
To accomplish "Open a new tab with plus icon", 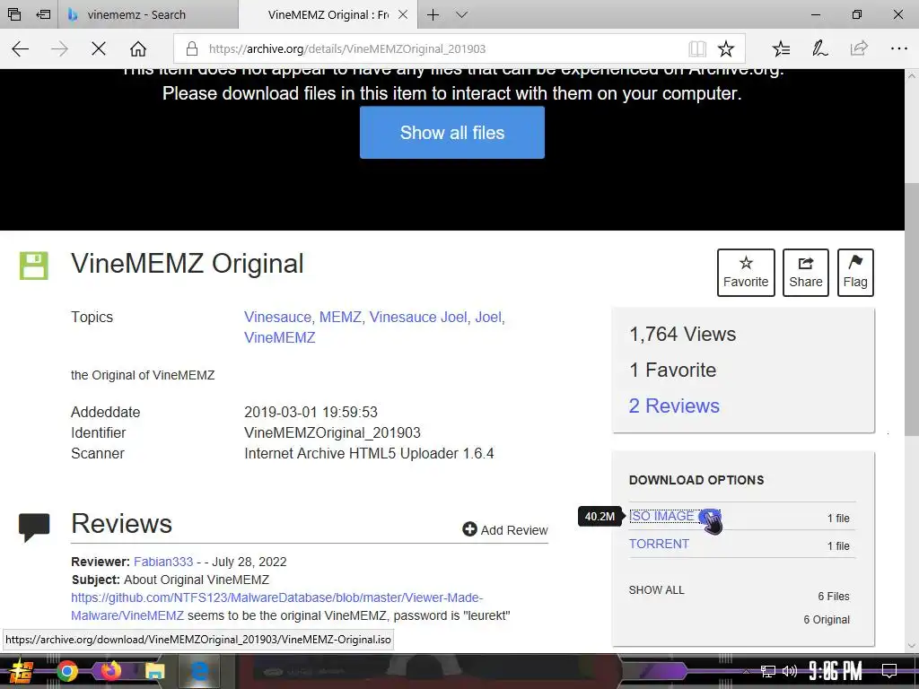I will tap(433, 14).
